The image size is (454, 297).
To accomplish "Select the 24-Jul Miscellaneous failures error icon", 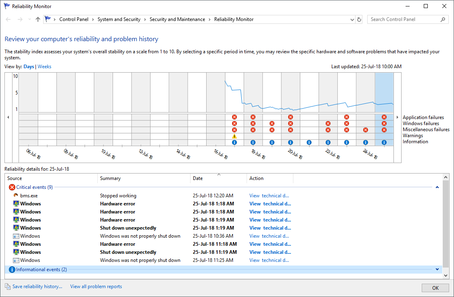I will tap(366, 130).
